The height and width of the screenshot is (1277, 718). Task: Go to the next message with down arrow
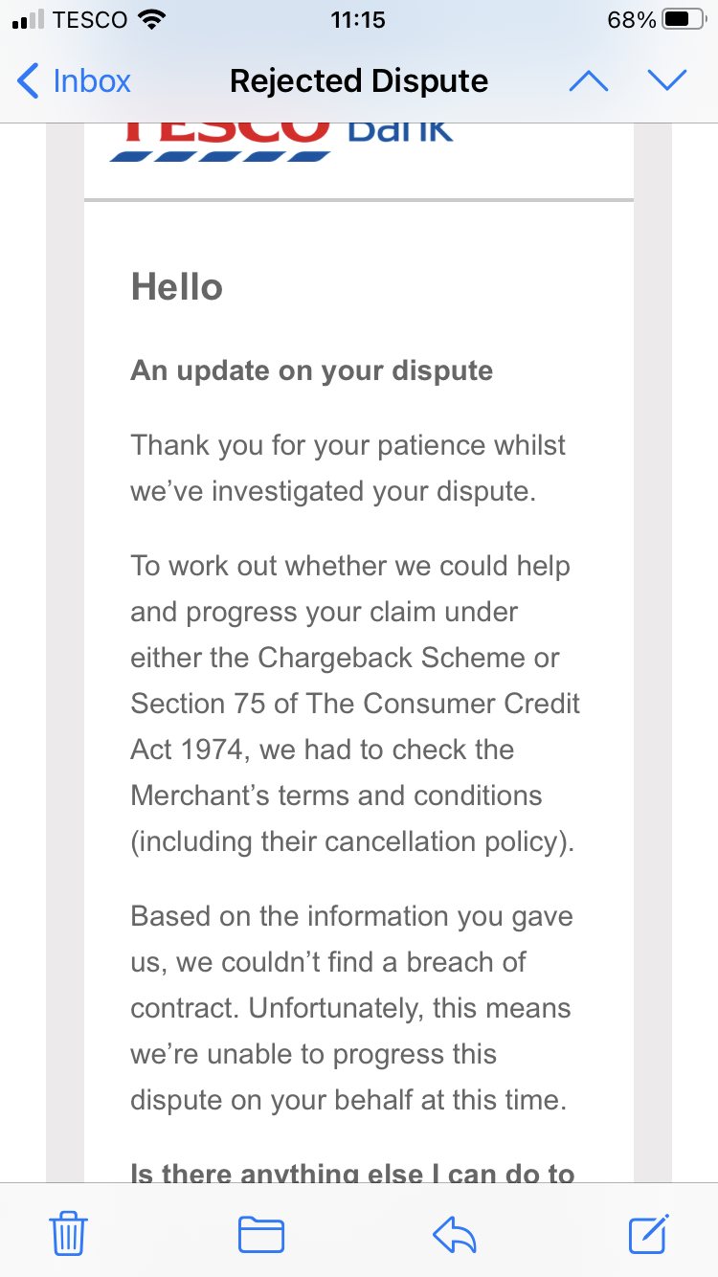click(667, 81)
